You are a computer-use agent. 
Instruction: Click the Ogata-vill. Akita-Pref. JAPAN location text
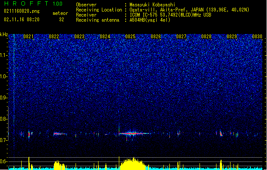[x=189, y=10]
